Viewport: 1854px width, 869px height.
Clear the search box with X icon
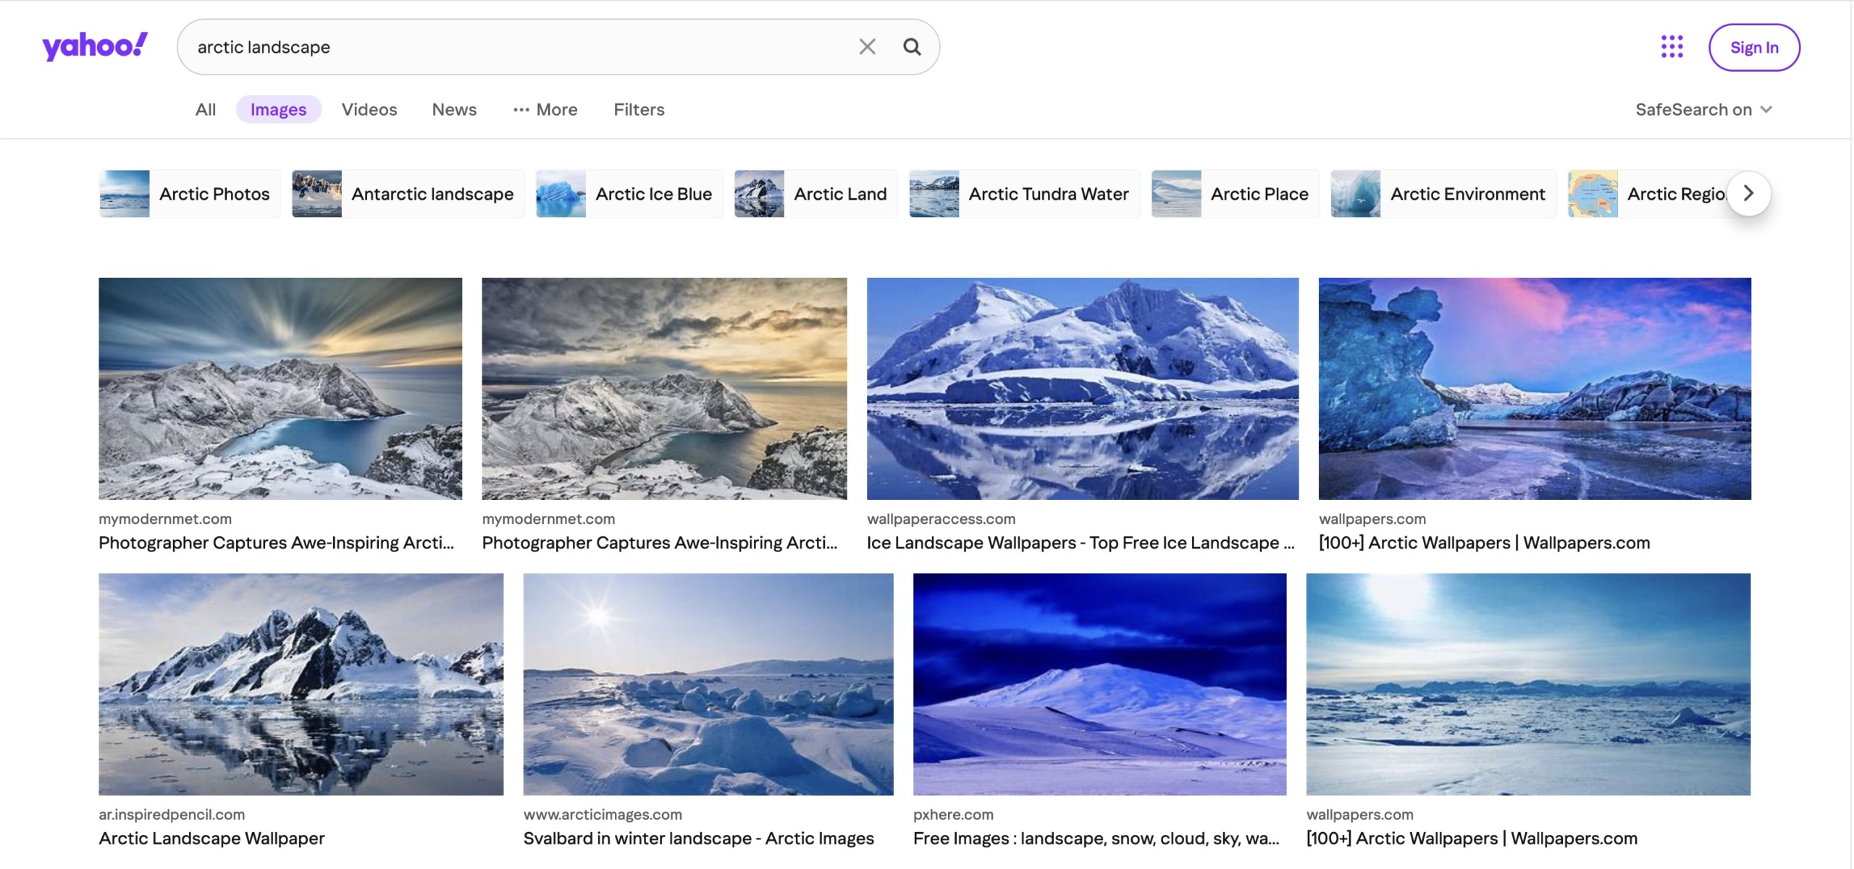coord(867,47)
